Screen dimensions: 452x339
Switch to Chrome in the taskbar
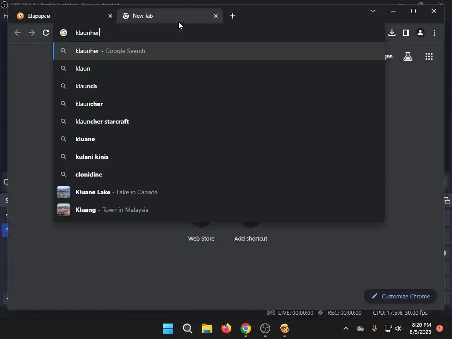tap(245, 328)
